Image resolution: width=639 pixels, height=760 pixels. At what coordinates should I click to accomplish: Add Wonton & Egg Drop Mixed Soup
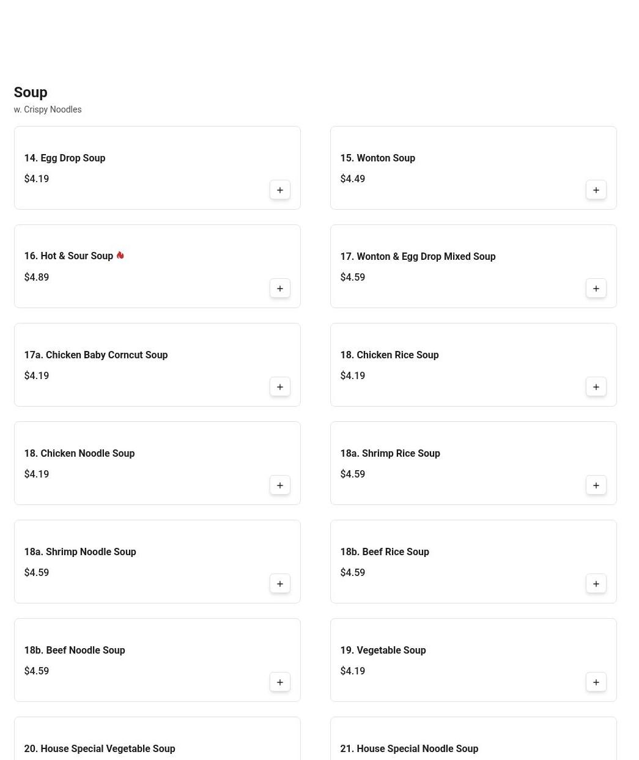(x=596, y=289)
